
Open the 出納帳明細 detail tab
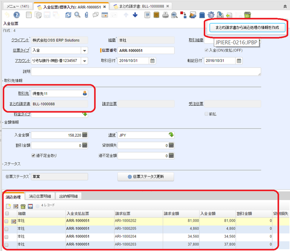(68, 196)
